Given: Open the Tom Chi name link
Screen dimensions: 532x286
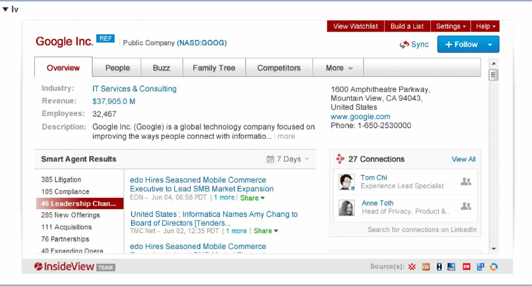Looking at the screenshot, I should click(x=374, y=178).
